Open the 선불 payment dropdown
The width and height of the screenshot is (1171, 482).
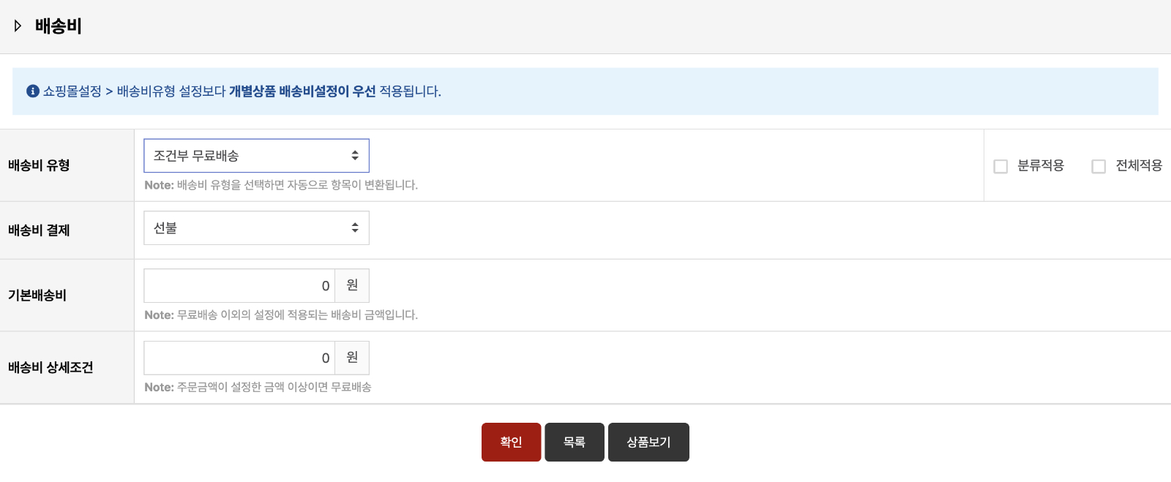[x=256, y=228]
